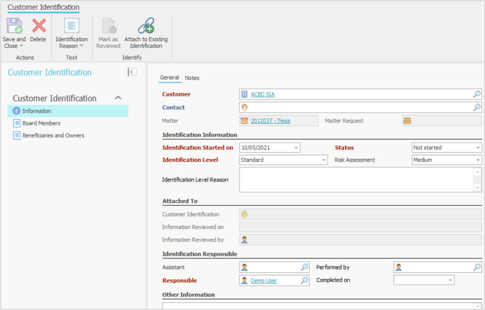The height and width of the screenshot is (310, 485).
Task: Collapse the left navigation panel
Action: (x=132, y=72)
